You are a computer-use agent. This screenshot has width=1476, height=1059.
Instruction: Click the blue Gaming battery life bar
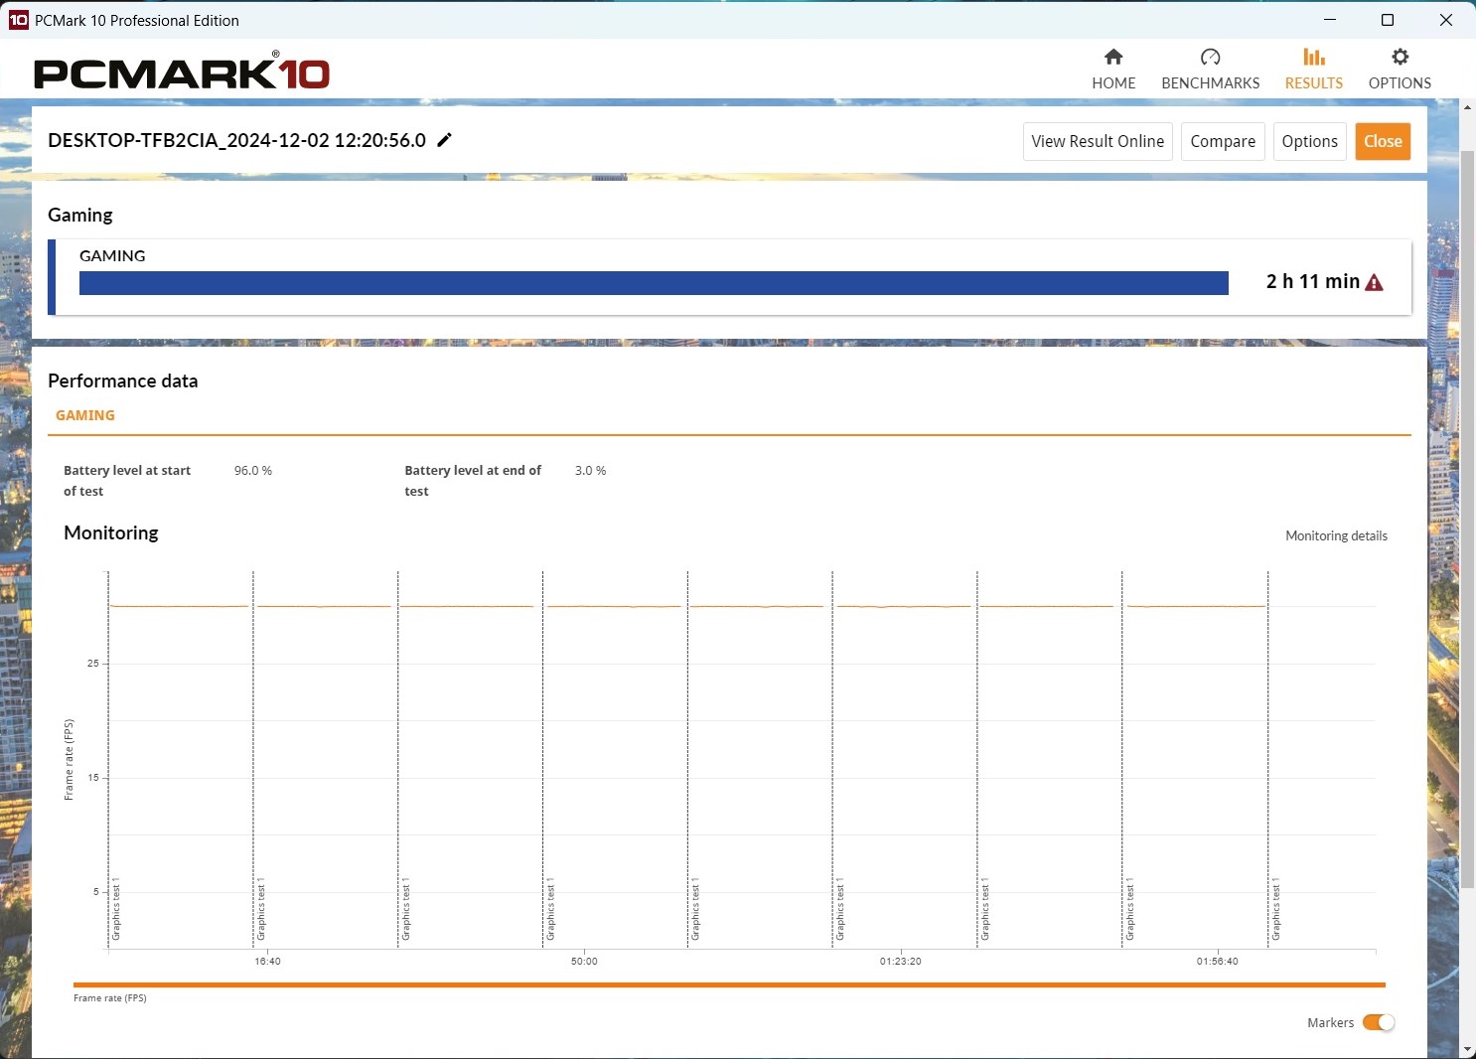(x=654, y=283)
